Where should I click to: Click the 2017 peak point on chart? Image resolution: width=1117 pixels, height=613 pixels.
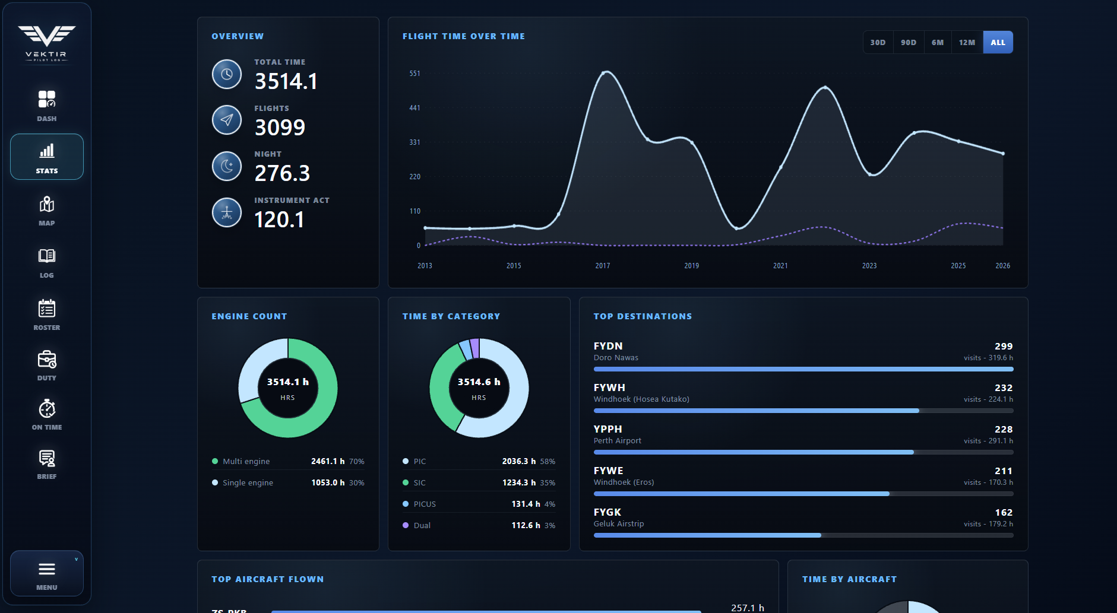(x=603, y=73)
